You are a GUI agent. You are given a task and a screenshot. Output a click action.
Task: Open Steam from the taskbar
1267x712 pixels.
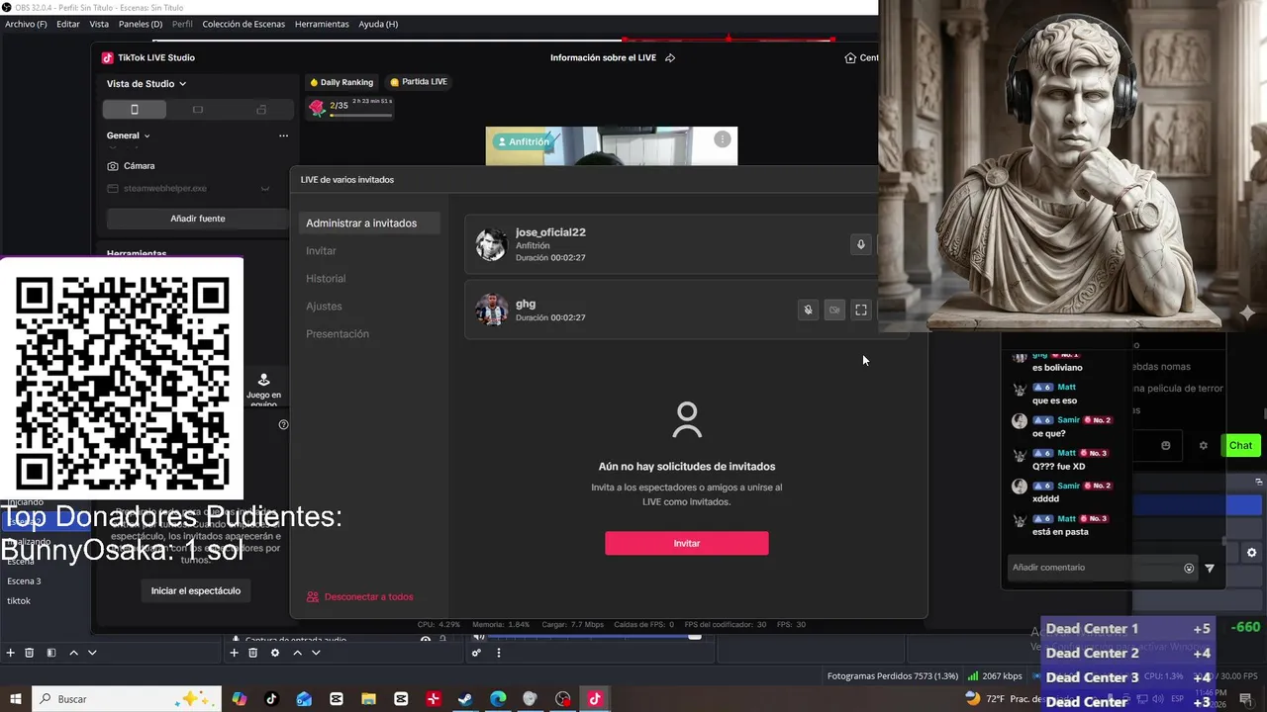tap(465, 699)
